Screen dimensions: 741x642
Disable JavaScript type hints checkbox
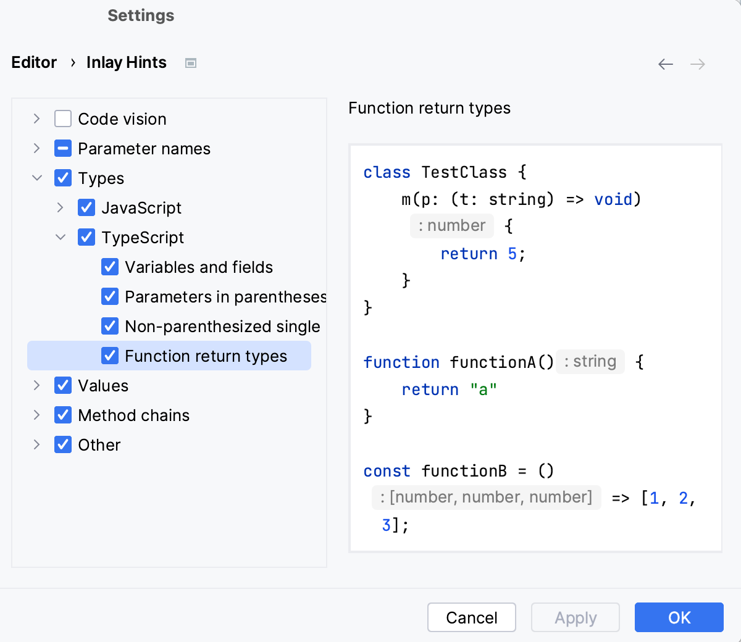[x=86, y=207]
